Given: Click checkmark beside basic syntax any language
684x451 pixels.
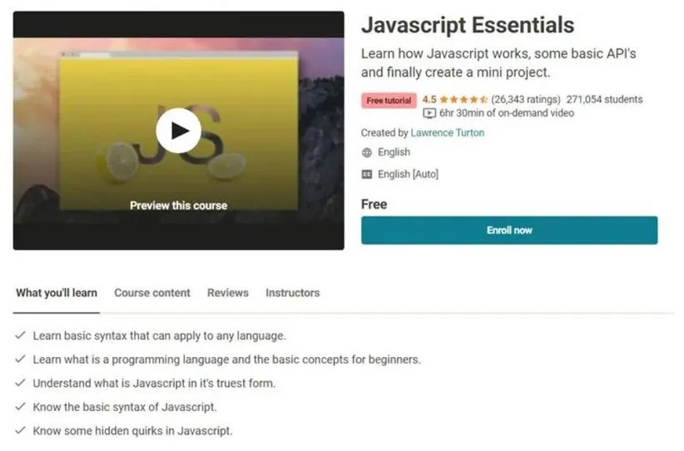Looking at the screenshot, I should click(x=20, y=335).
